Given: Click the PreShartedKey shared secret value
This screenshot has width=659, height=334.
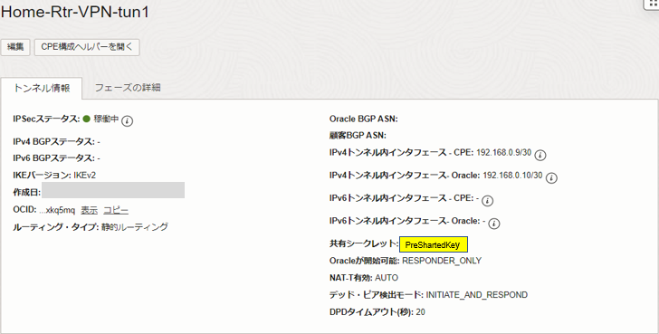Looking at the screenshot, I should point(434,244).
